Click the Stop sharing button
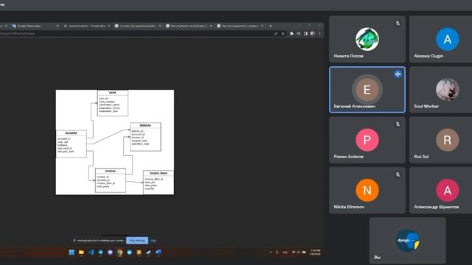This screenshot has width=472, height=265. [x=137, y=241]
